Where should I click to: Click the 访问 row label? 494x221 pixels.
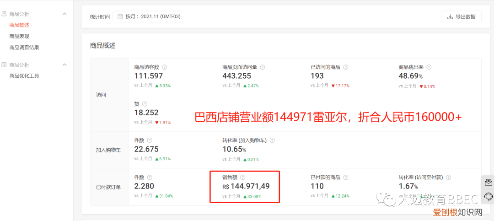pyautogui.click(x=101, y=95)
